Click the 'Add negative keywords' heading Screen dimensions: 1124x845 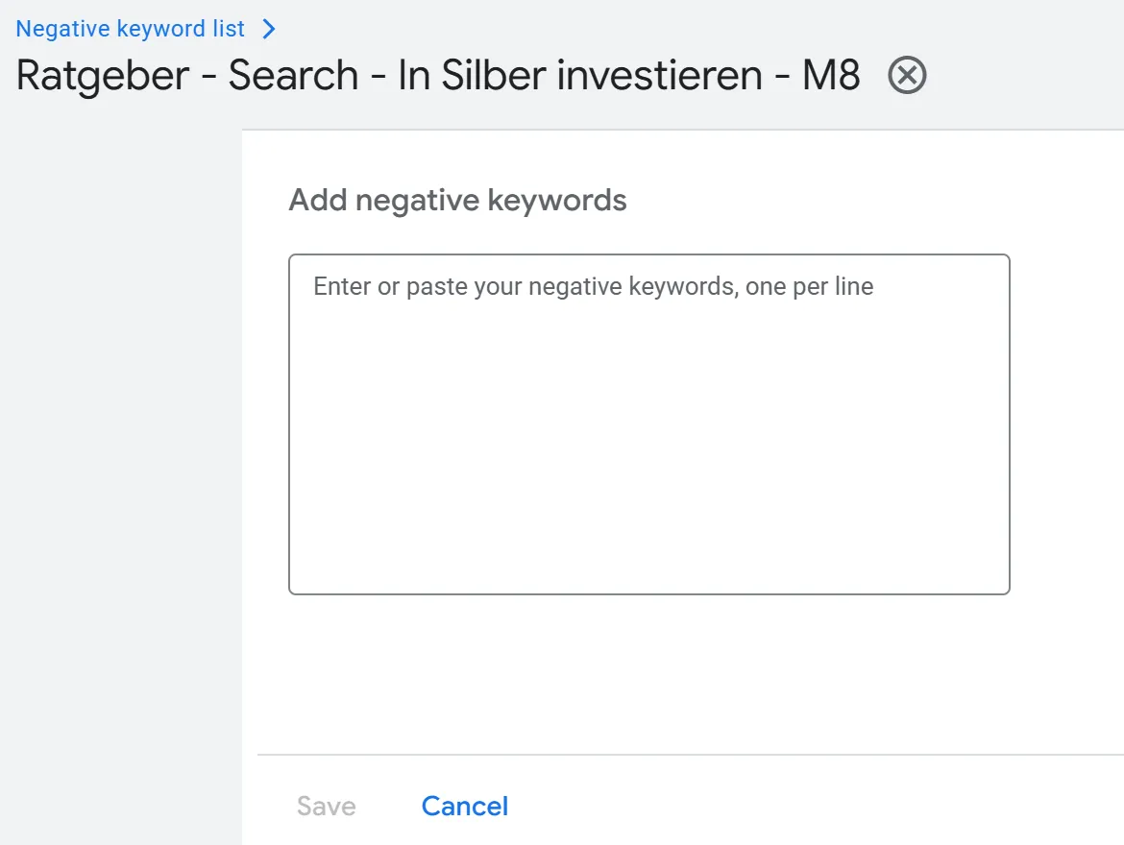tap(457, 201)
